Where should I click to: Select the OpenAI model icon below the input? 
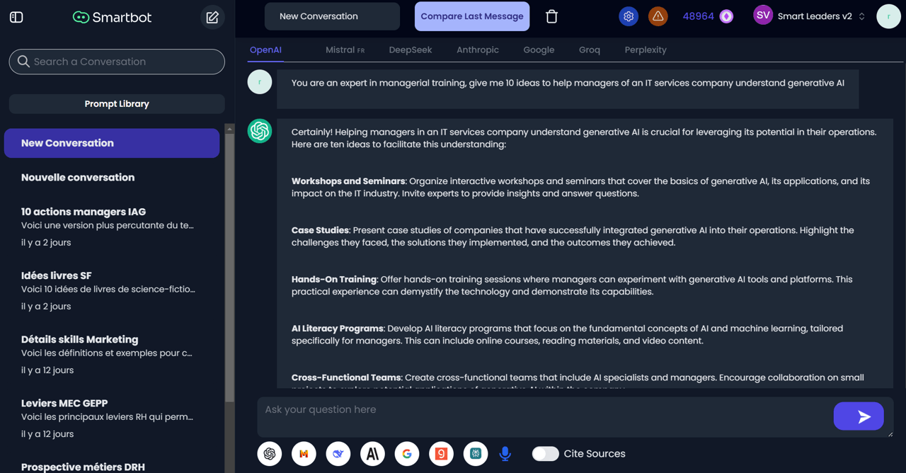click(269, 453)
